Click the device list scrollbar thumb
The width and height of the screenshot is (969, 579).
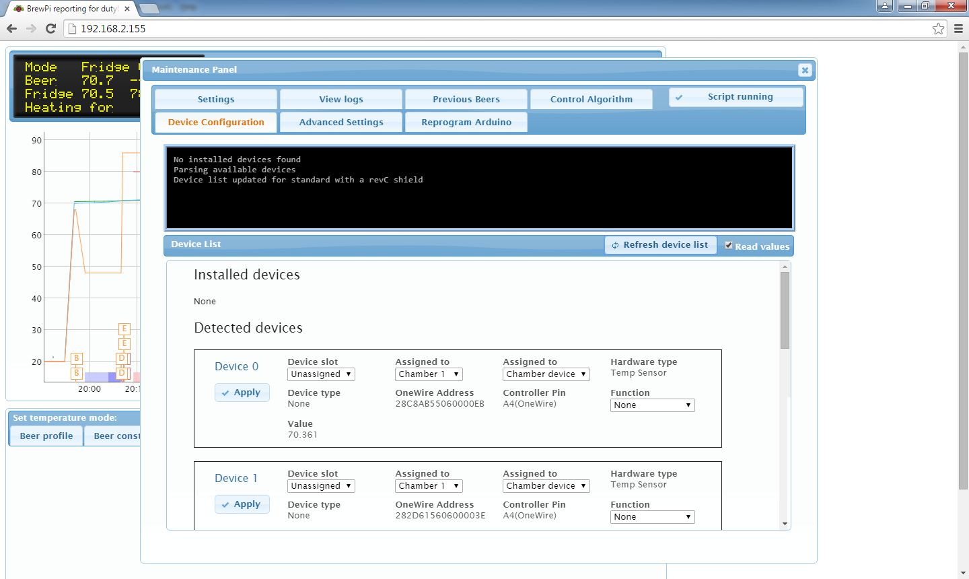point(785,310)
